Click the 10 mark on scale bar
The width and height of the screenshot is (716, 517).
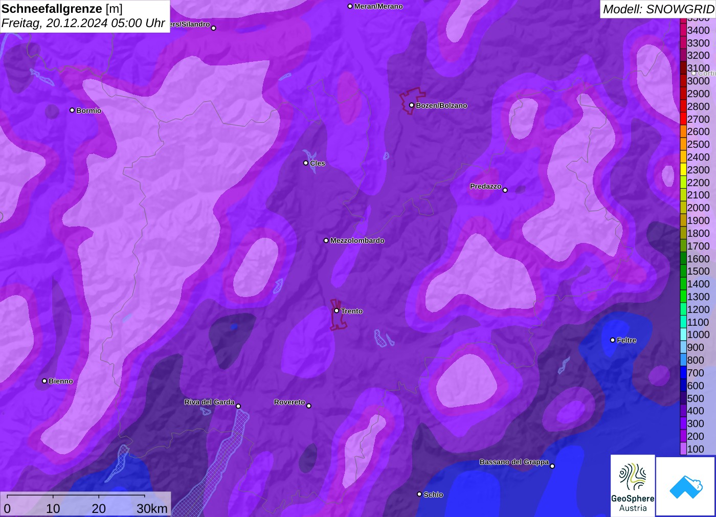click(53, 508)
